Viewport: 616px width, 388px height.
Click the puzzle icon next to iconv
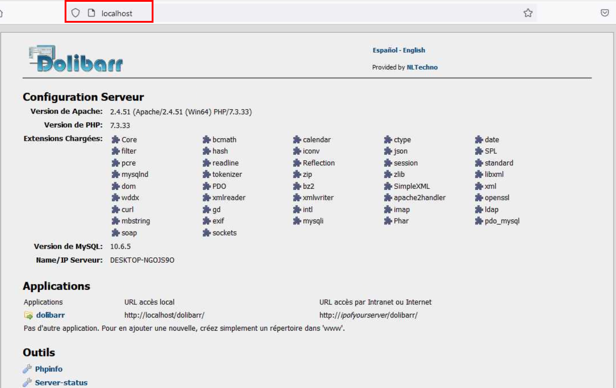297,151
